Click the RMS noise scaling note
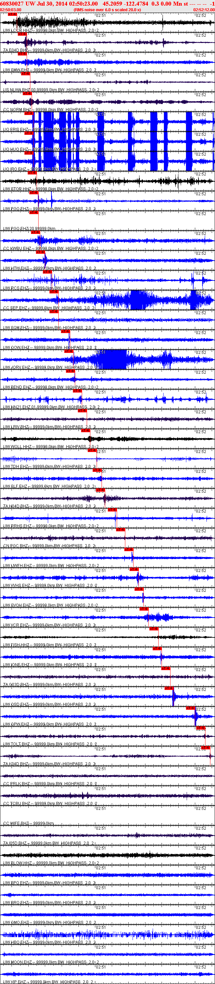215x984 pixels. tap(107, 10)
